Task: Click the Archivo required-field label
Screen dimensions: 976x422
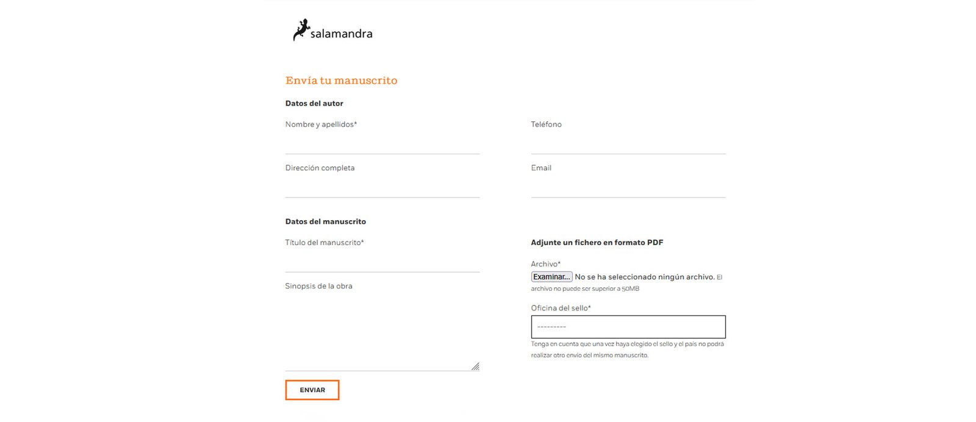Action: point(545,263)
